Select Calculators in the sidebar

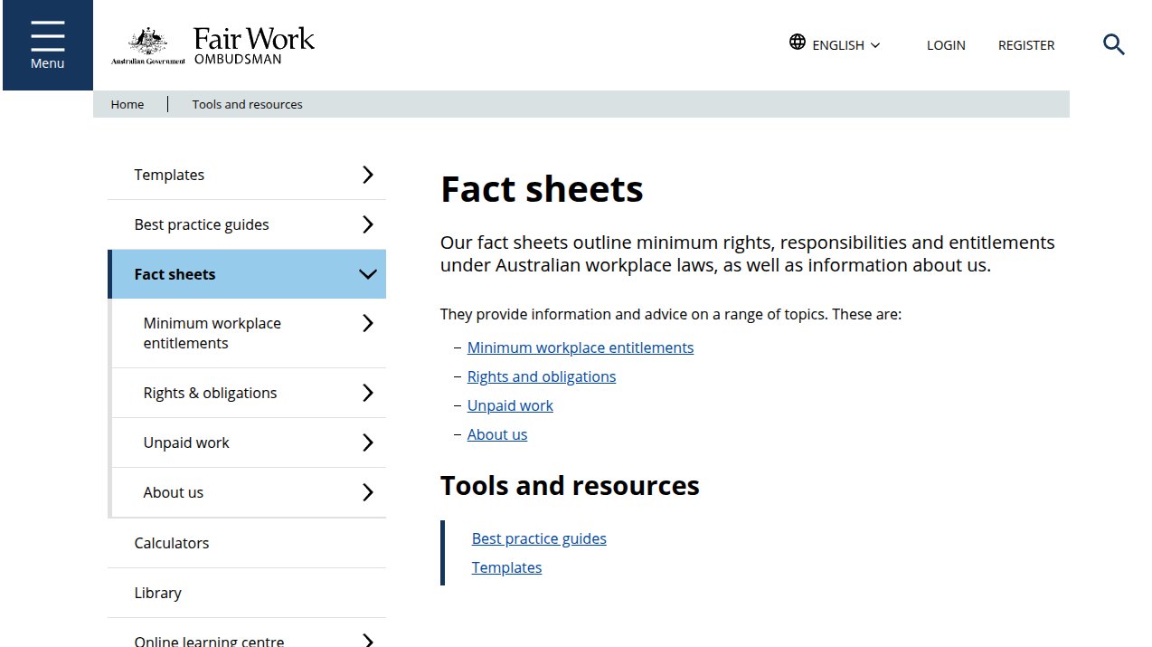click(172, 543)
